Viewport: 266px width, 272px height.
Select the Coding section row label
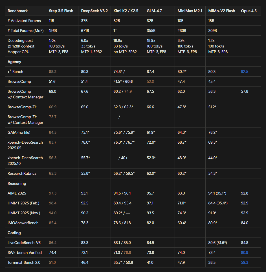click(x=14, y=233)
